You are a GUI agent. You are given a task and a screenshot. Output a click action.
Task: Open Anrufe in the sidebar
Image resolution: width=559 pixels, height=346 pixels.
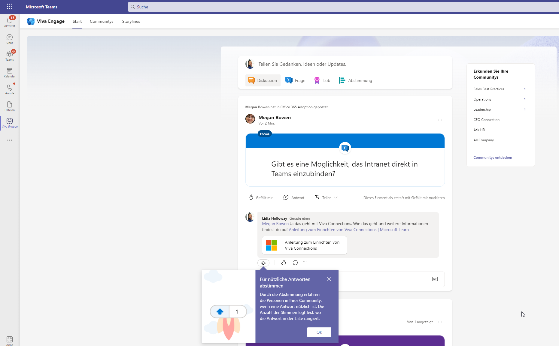pyautogui.click(x=10, y=89)
